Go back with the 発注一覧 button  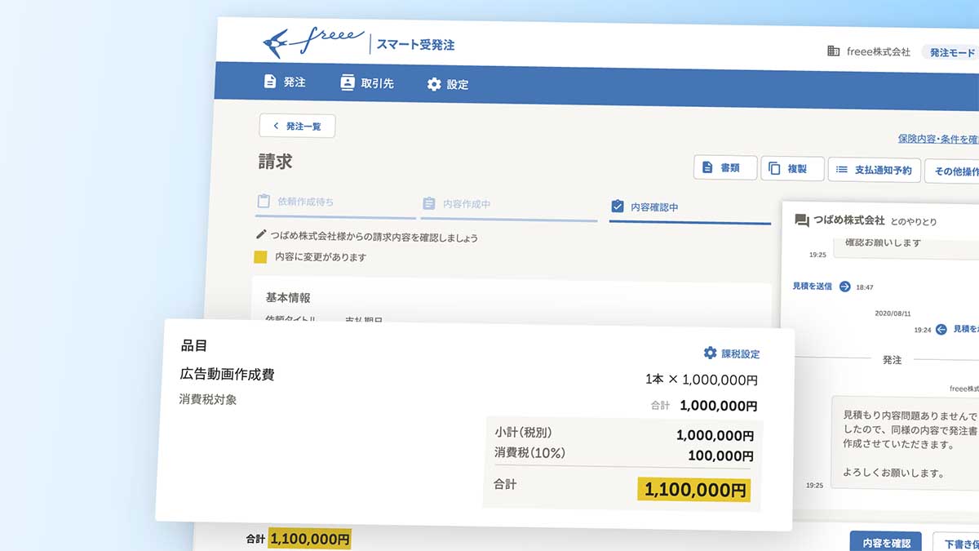[297, 126]
